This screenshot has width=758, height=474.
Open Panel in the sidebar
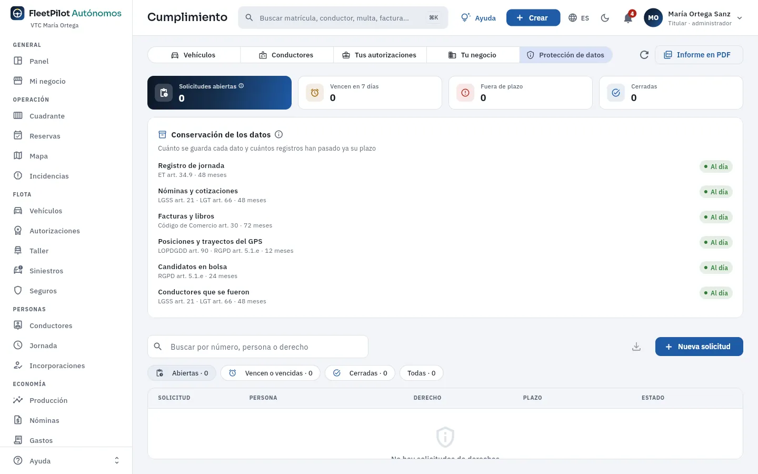(66, 61)
